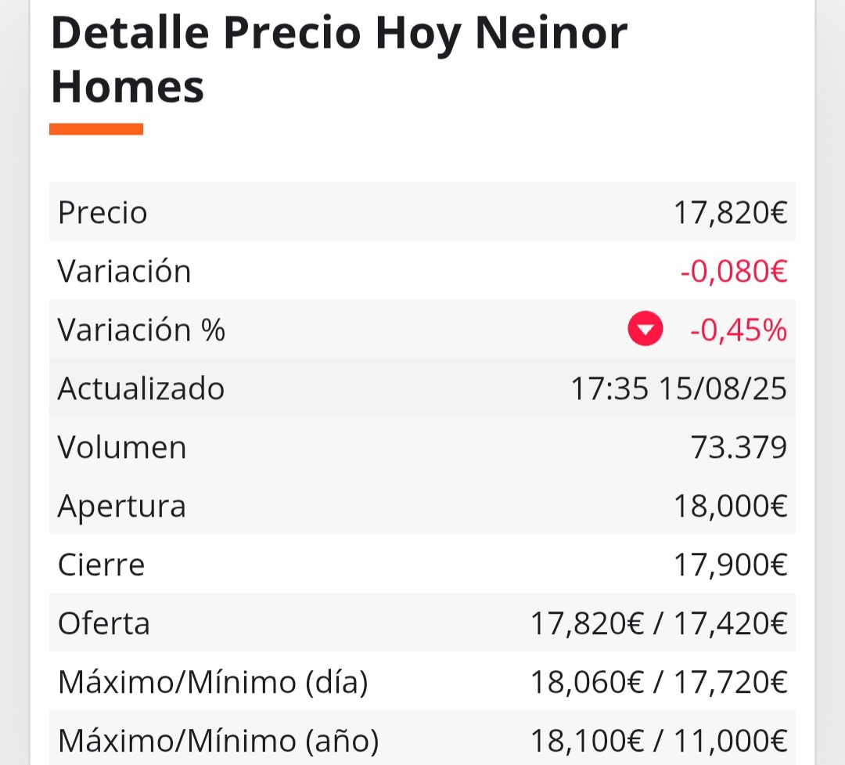Viewport: 845px width, 765px height.
Task: Click the Actualizado timestamp 17:35 15/08/25
Action: (678, 388)
